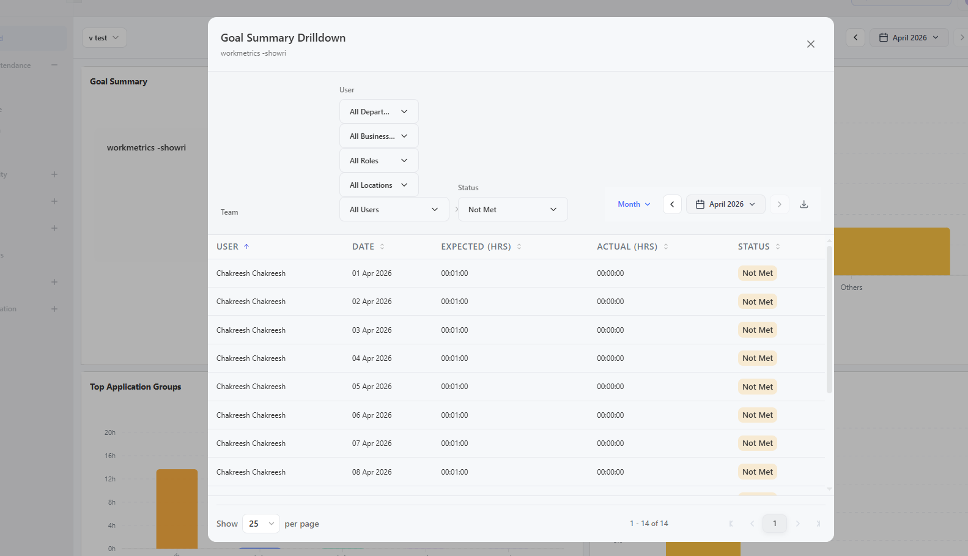
Task: Open background dashboard April 2026 date picker
Action: 909,38
